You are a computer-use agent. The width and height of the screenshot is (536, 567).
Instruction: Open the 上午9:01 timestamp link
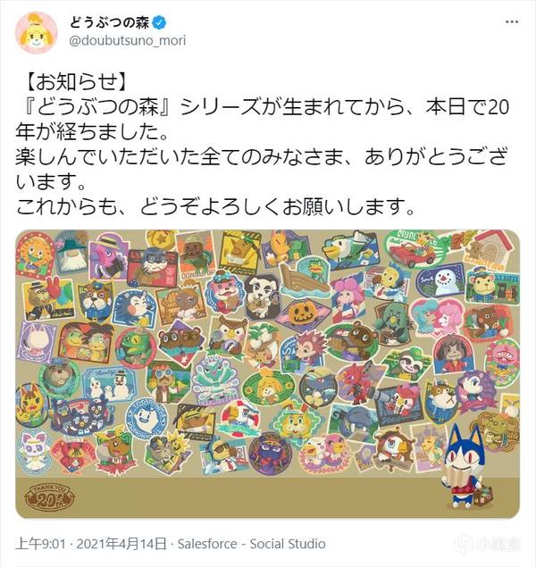click(x=40, y=544)
